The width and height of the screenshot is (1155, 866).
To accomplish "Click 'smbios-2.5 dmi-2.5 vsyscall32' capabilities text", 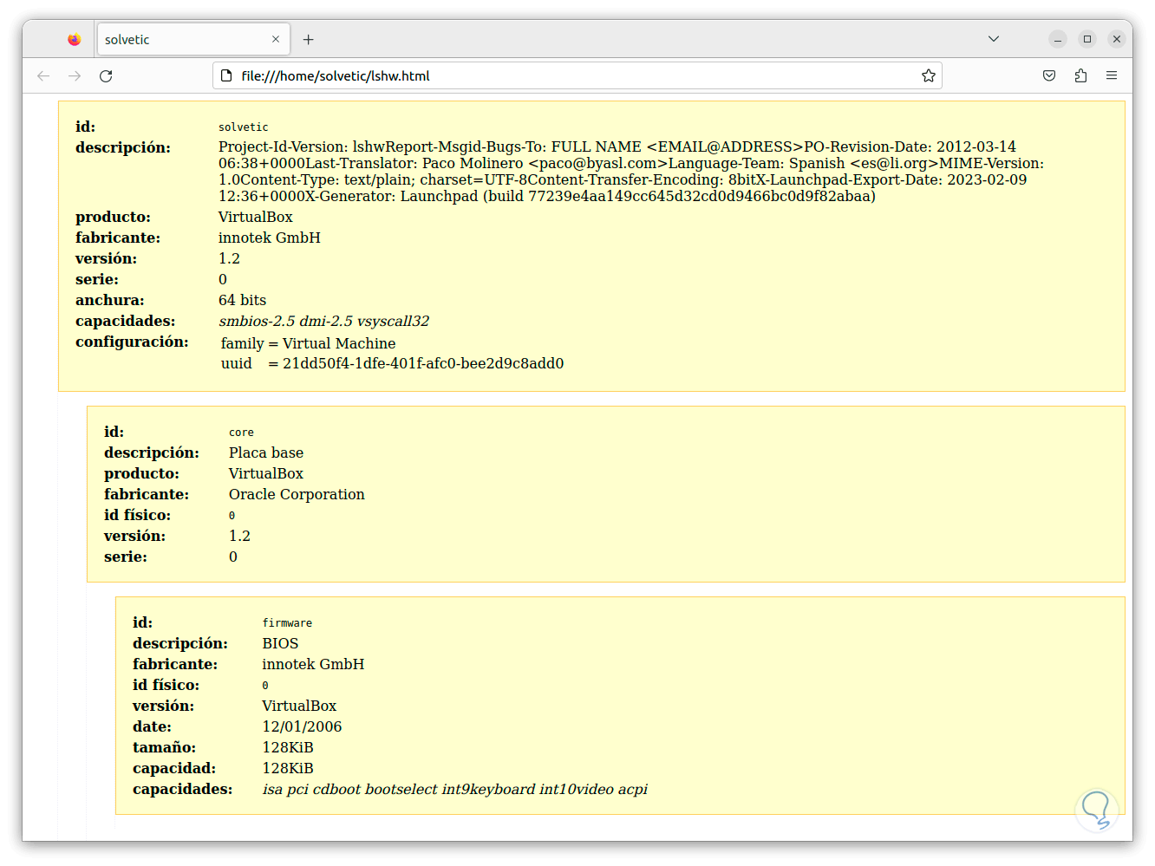I will (x=323, y=321).
